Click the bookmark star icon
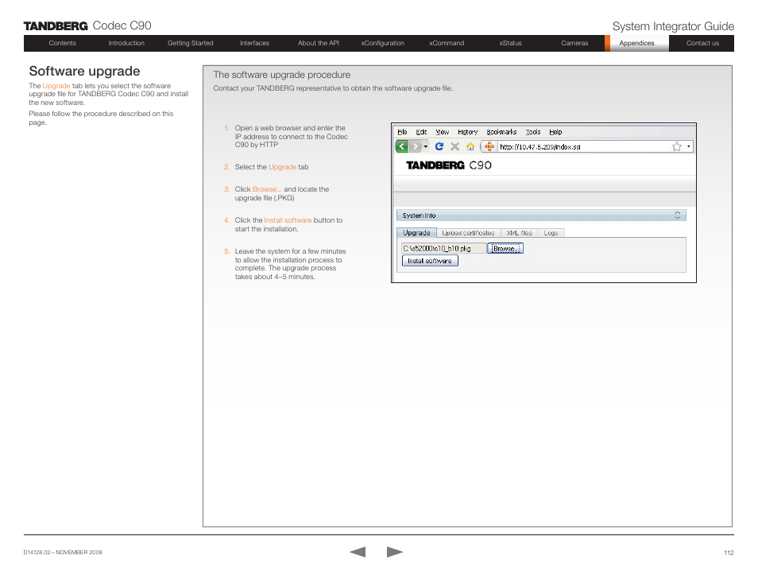The image size is (758, 571). coord(677,146)
